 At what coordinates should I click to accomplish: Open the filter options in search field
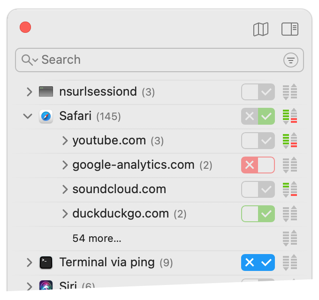coord(291,60)
